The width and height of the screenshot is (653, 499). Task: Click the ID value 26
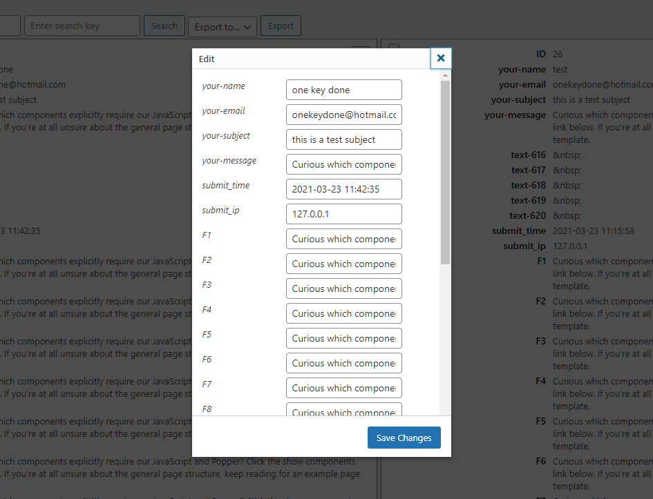point(558,54)
